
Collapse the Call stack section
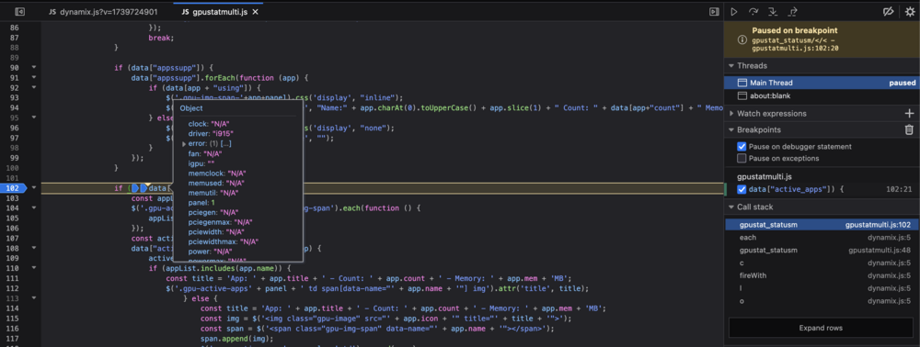coord(731,207)
